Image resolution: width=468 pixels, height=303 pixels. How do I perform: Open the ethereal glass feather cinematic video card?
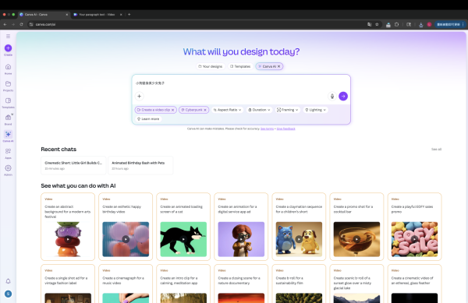(x=414, y=284)
